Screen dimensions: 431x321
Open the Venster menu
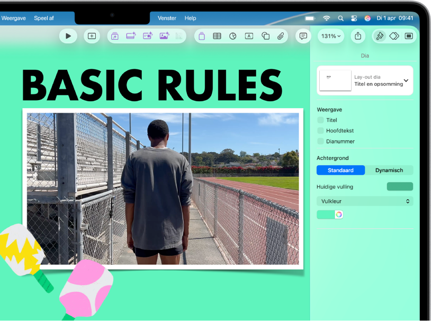click(x=167, y=18)
